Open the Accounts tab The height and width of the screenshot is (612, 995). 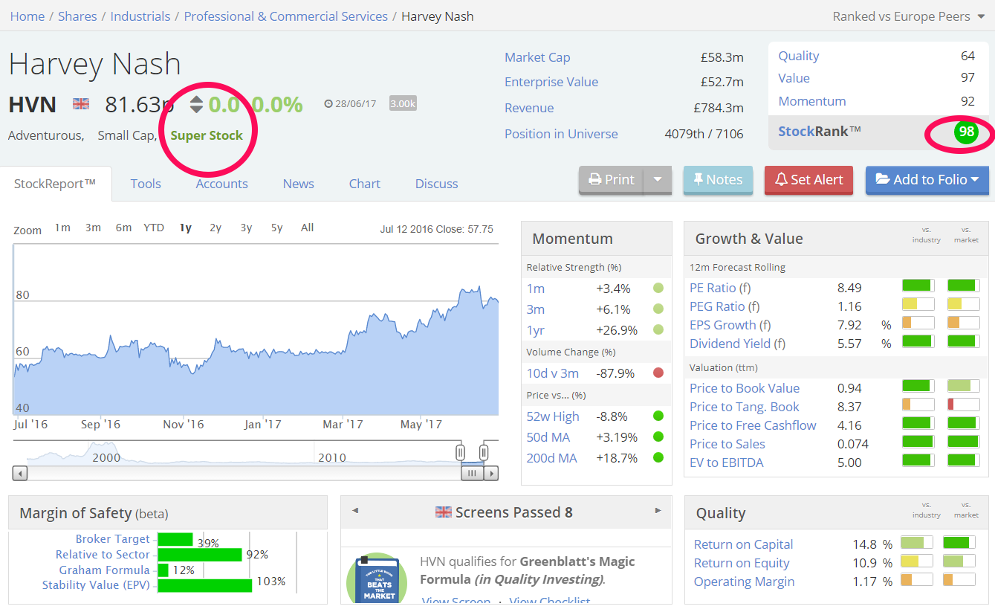(222, 184)
